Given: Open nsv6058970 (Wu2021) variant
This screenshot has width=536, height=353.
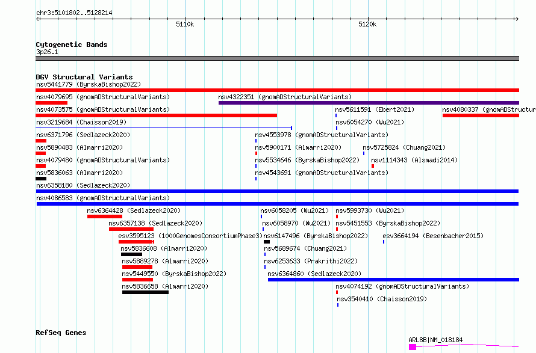Looking at the screenshot, I should (x=296, y=223).
